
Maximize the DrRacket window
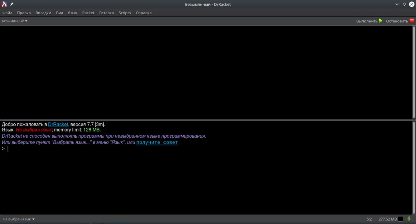click(x=404, y=4)
